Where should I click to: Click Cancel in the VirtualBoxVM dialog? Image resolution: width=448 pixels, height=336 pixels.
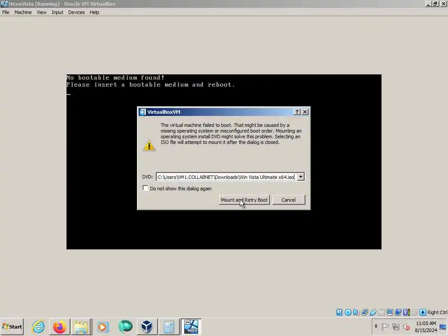pyautogui.click(x=289, y=199)
